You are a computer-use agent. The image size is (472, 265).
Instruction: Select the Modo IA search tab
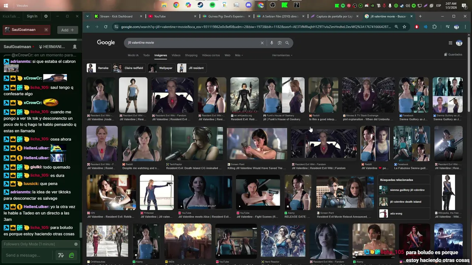click(133, 55)
